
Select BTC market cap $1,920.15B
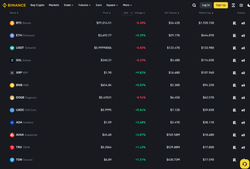click(x=206, y=23)
